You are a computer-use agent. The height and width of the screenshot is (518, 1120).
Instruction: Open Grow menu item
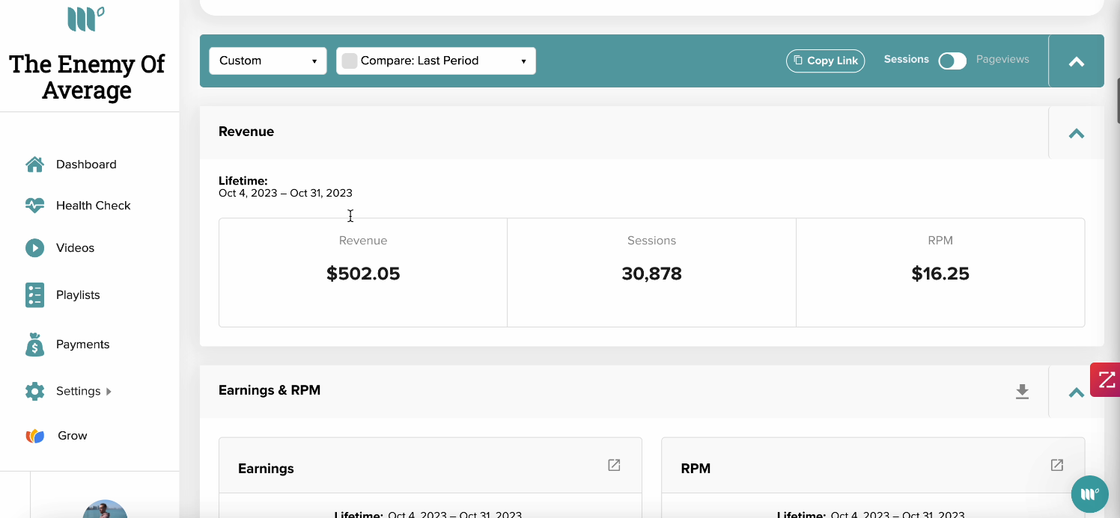(73, 436)
